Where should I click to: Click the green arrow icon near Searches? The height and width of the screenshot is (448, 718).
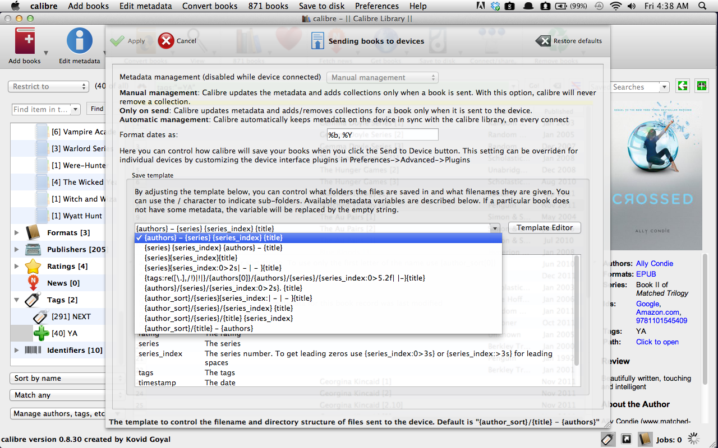[683, 86]
